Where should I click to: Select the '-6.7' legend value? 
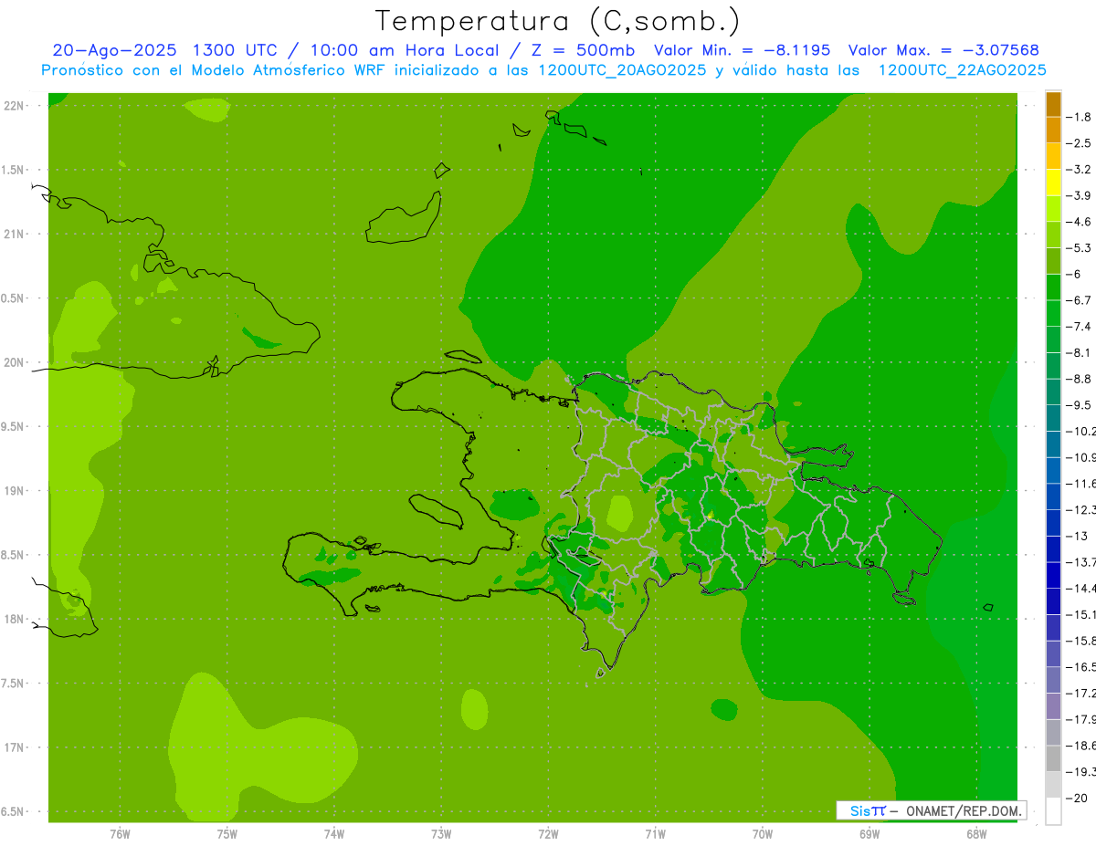1079,300
